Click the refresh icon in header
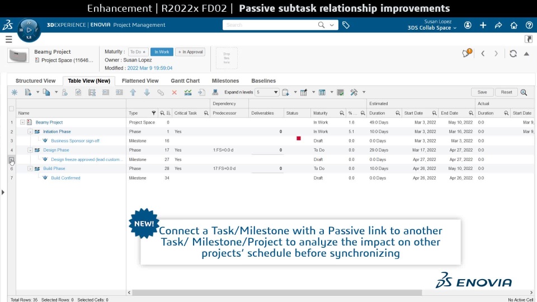537x302 pixels. [x=513, y=54]
